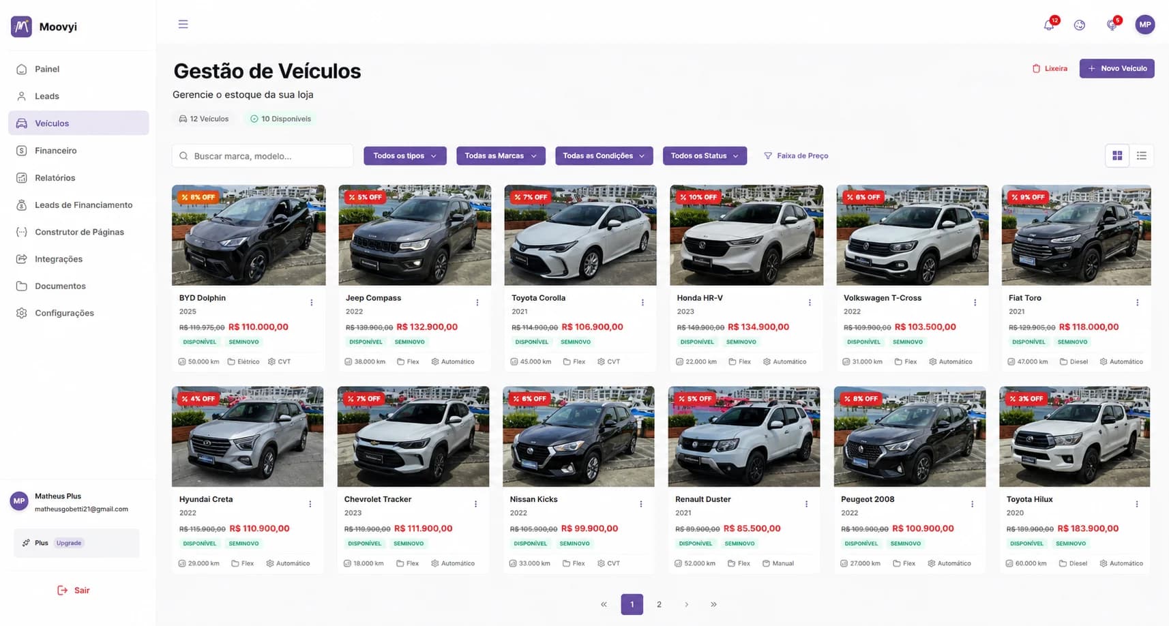Open the Toyota Hilux car photo
The height and width of the screenshot is (626, 1169).
coord(1075,436)
